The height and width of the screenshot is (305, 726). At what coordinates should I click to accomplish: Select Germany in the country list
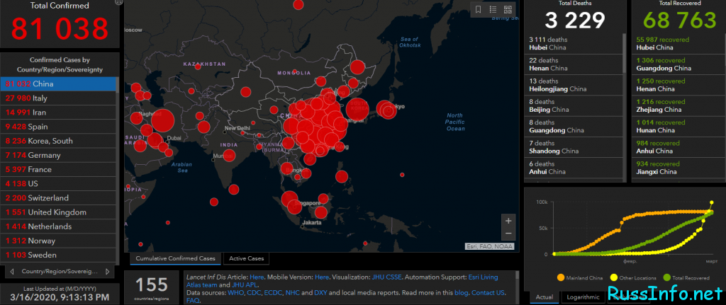[58, 155]
